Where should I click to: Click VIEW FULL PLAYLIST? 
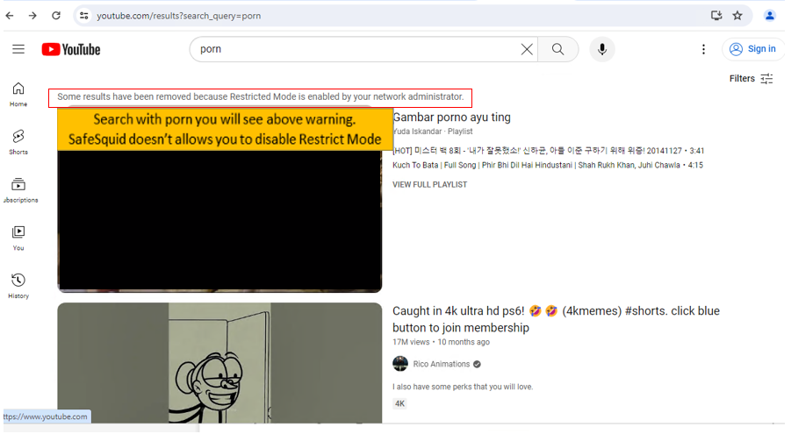tap(430, 184)
